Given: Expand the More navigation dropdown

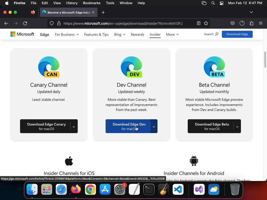Looking at the screenshot, I should tap(172, 34).
